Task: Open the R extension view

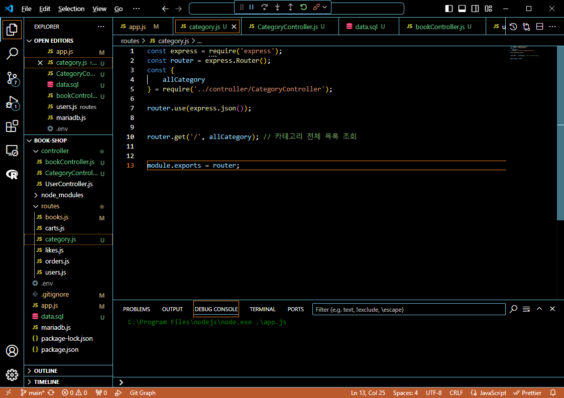Action: [12, 174]
